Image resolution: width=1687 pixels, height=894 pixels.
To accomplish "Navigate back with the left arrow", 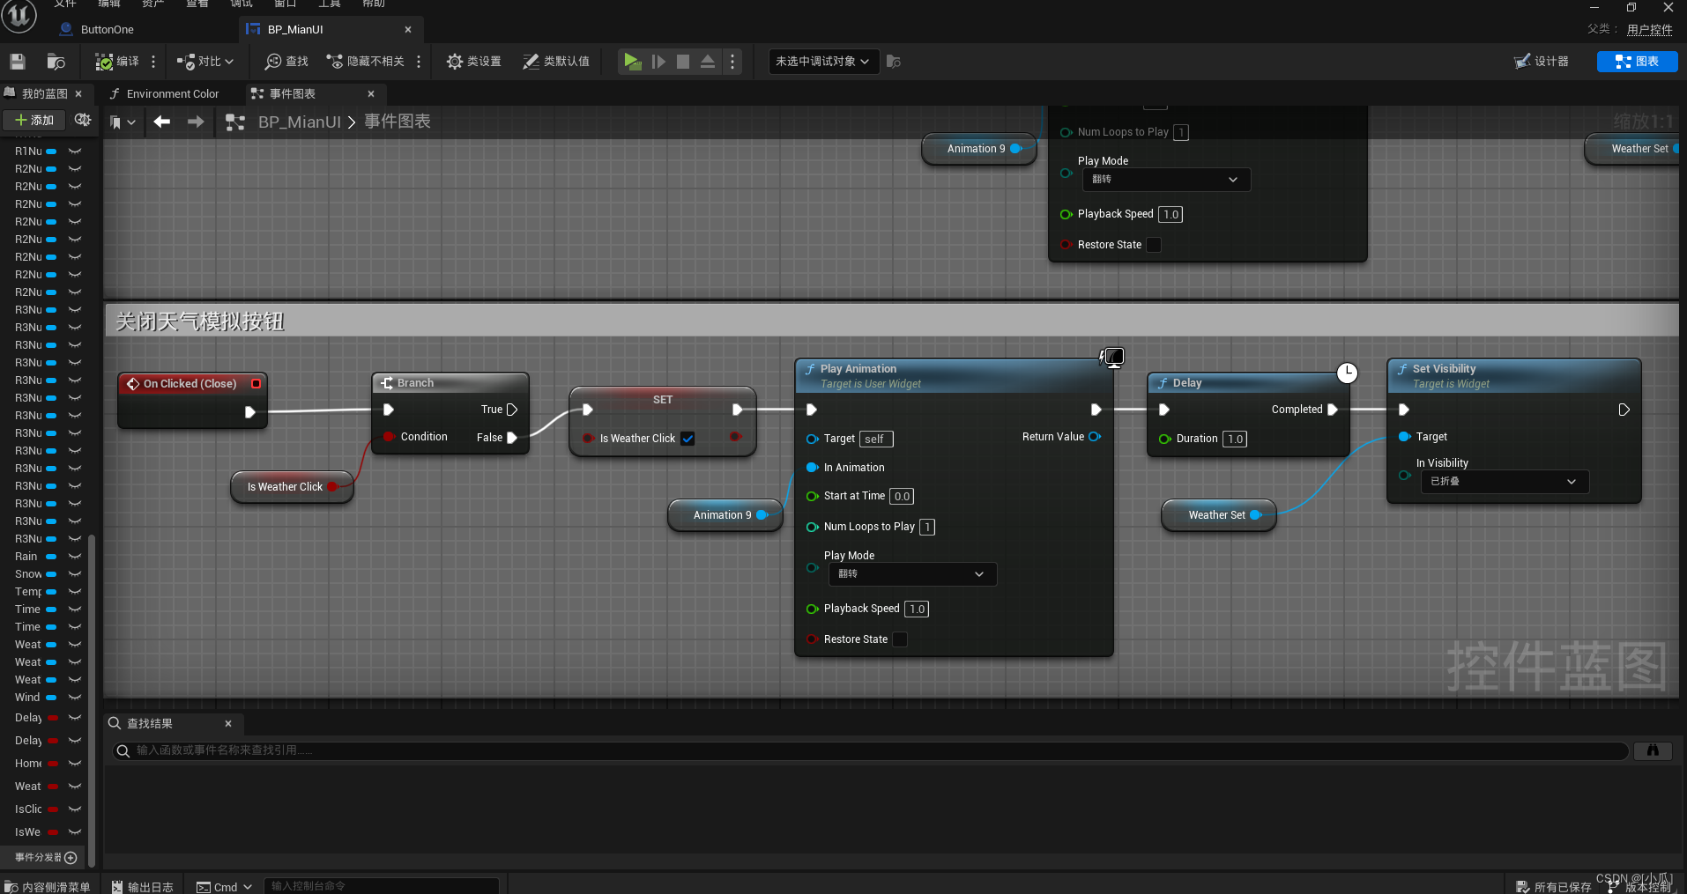I will point(161,122).
